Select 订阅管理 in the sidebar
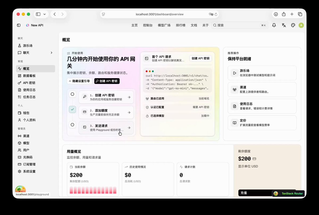319x215 pixels. (x=35, y=164)
